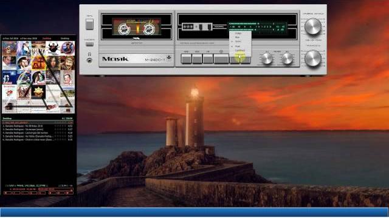Choose the highlighted bottom item in popup menu
The height and width of the screenshot is (218, 389).
[240, 54]
